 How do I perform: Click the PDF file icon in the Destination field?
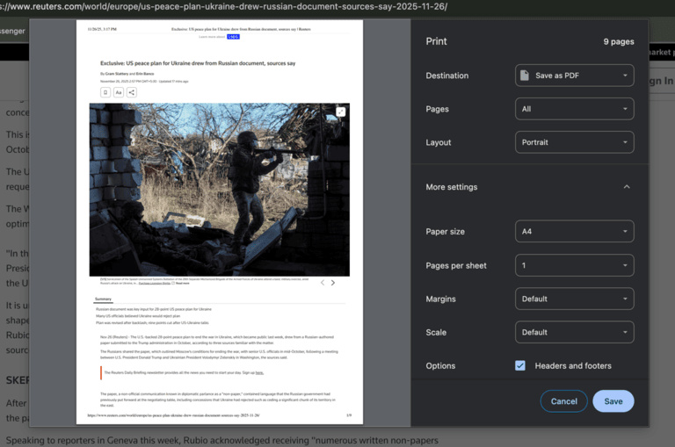(x=525, y=76)
